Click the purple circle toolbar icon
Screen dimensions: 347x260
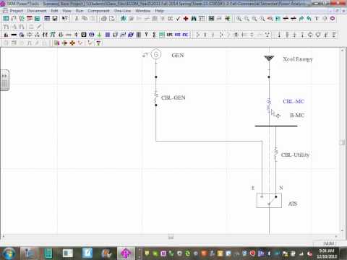tap(333, 19)
